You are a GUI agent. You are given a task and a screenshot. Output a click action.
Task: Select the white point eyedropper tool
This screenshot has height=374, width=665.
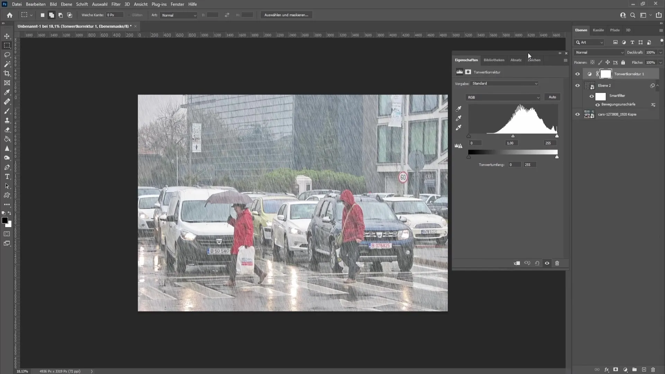[x=459, y=127]
